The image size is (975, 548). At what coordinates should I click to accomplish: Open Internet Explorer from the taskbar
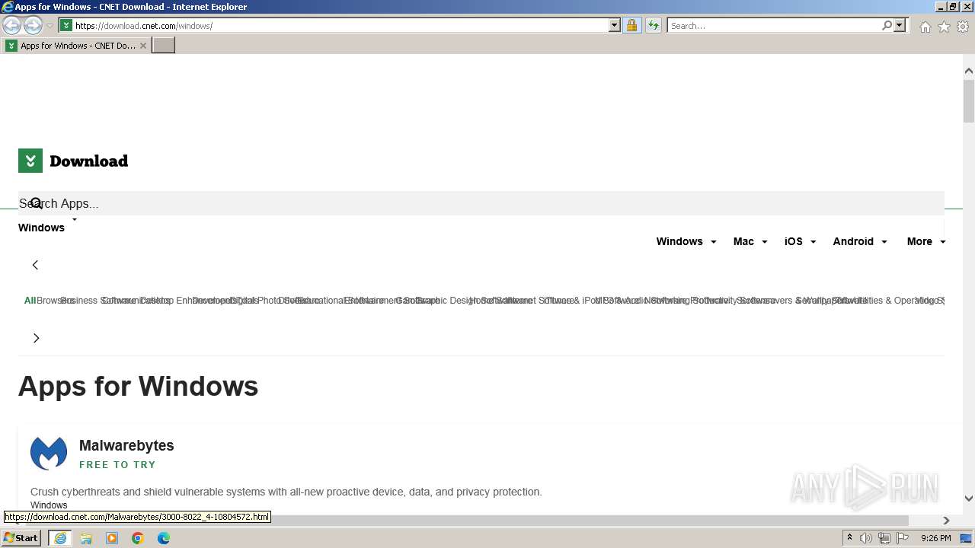click(60, 538)
